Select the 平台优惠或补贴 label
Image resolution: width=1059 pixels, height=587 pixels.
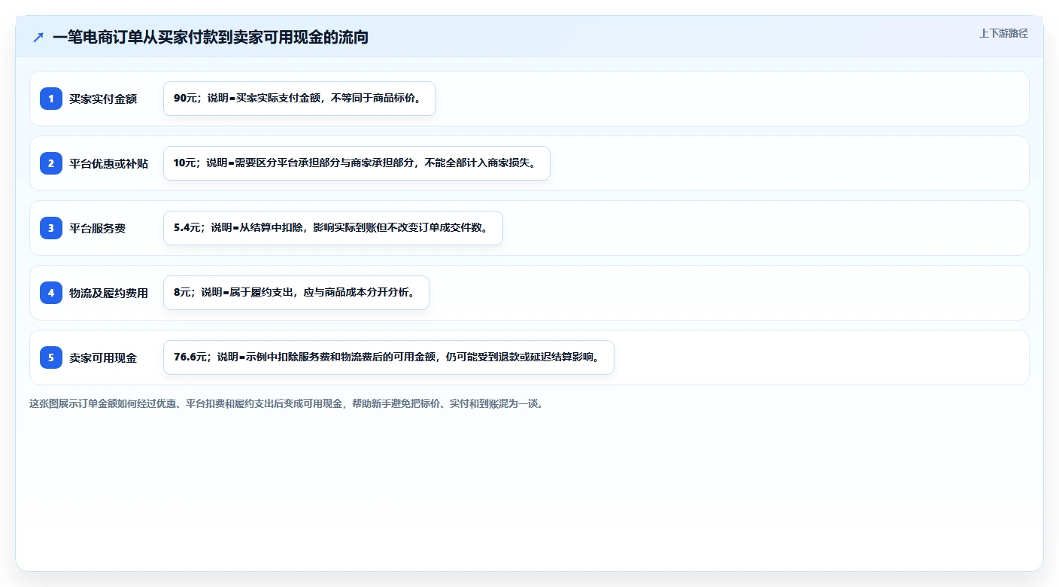[109, 163]
